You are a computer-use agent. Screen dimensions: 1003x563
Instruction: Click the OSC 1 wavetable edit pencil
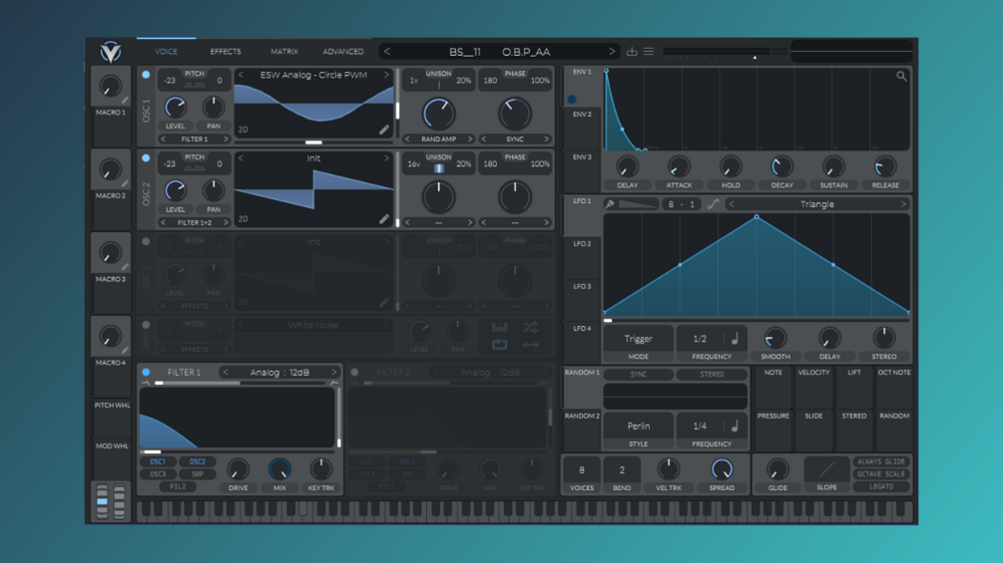click(x=384, y=130)
